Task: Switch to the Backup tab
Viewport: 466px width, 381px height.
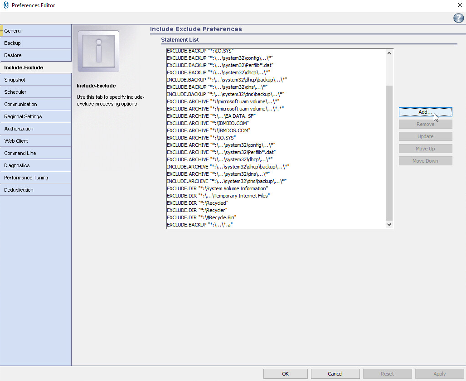Action: 35,43
